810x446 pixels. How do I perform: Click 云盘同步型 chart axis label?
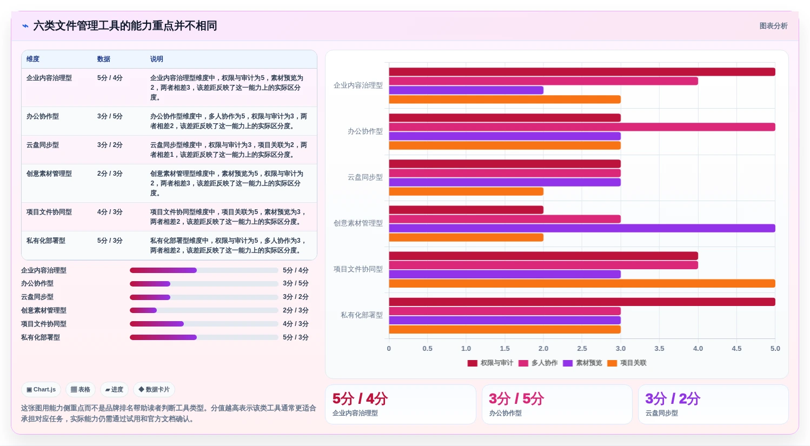[x=365, y=177]
